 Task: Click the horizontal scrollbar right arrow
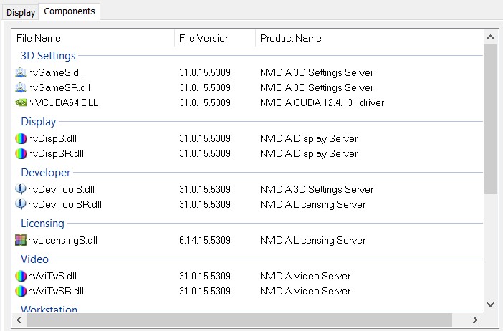(475, 320)
